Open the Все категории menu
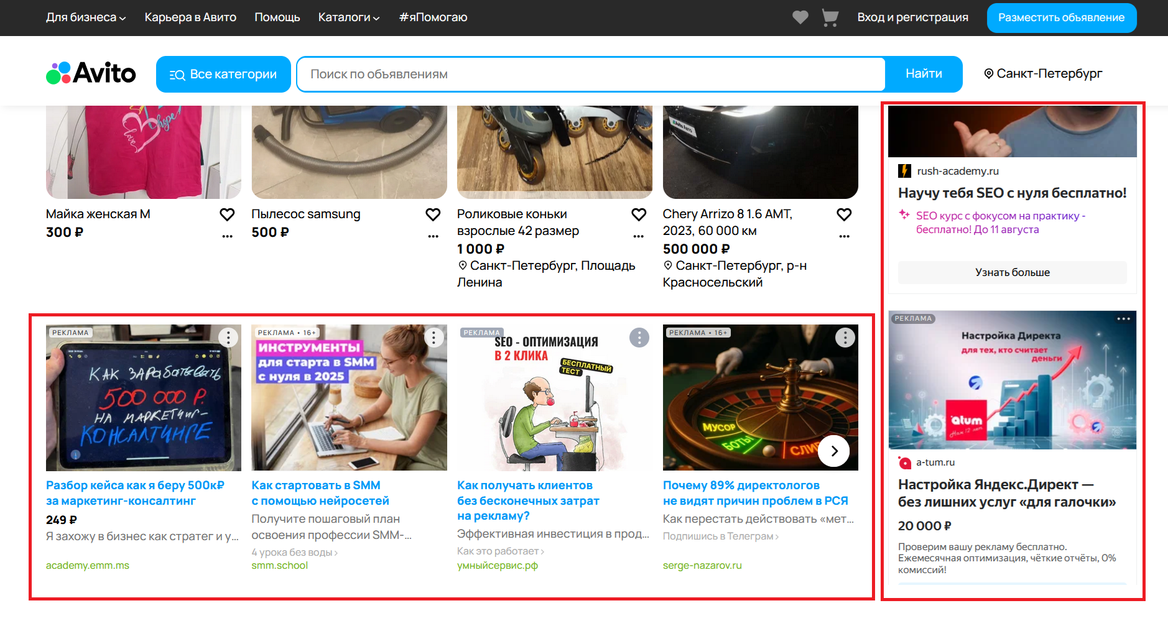 pos(223,74)
